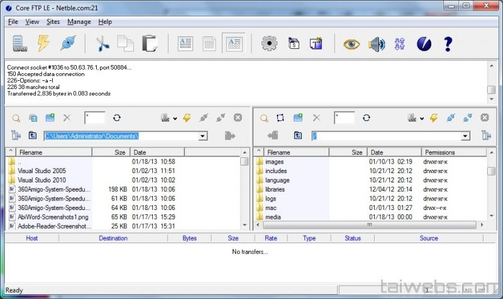Select the Visual Studio 2010 folder

tap(41, 180)
